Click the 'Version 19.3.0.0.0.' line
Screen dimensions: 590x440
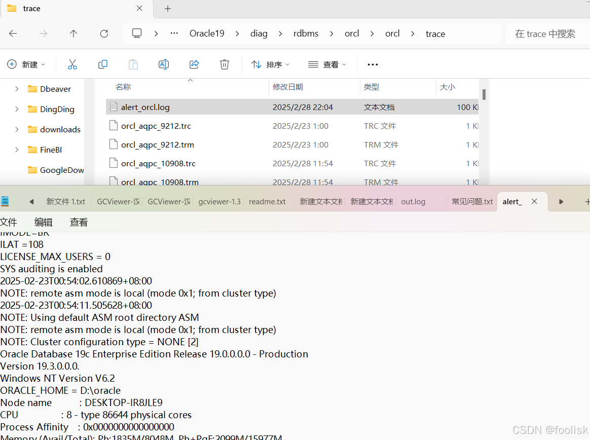[40, 366]
